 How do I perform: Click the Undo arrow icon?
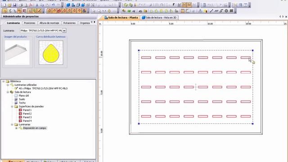pos(53,5)
